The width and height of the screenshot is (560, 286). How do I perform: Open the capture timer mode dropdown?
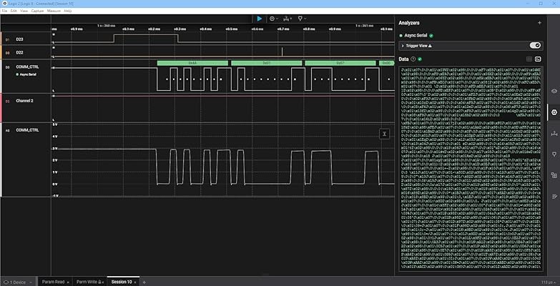(275, 19)
